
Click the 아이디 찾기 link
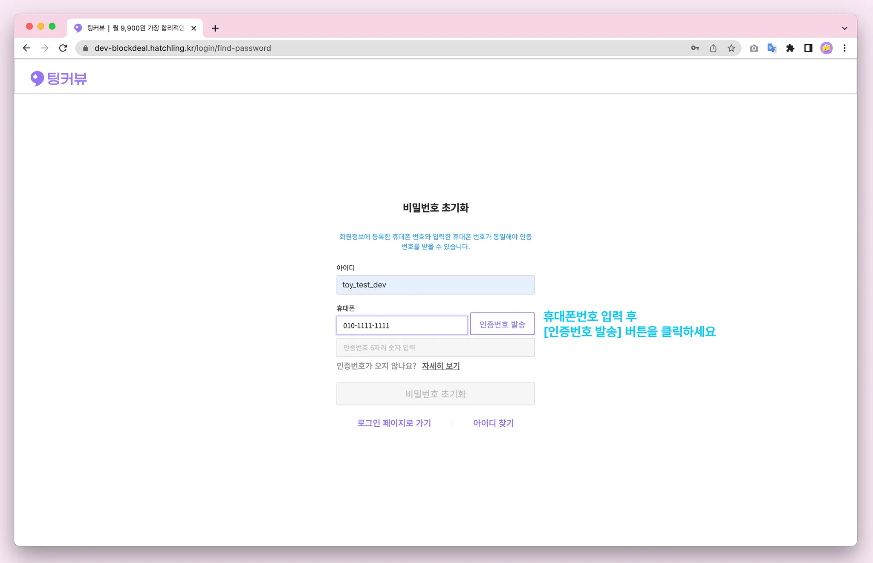pyautogui.click(x=493, y=423)
